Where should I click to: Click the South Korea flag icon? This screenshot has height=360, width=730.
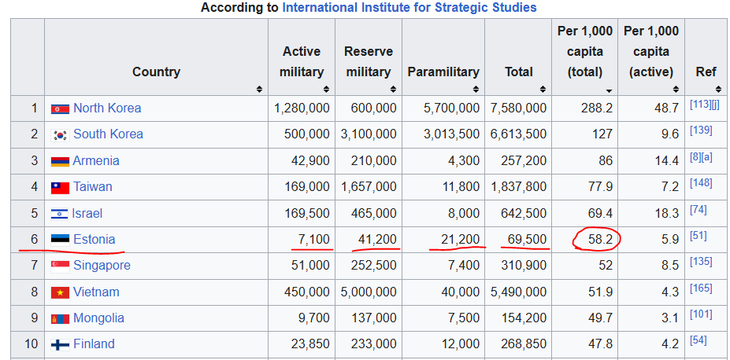[60, 134]
